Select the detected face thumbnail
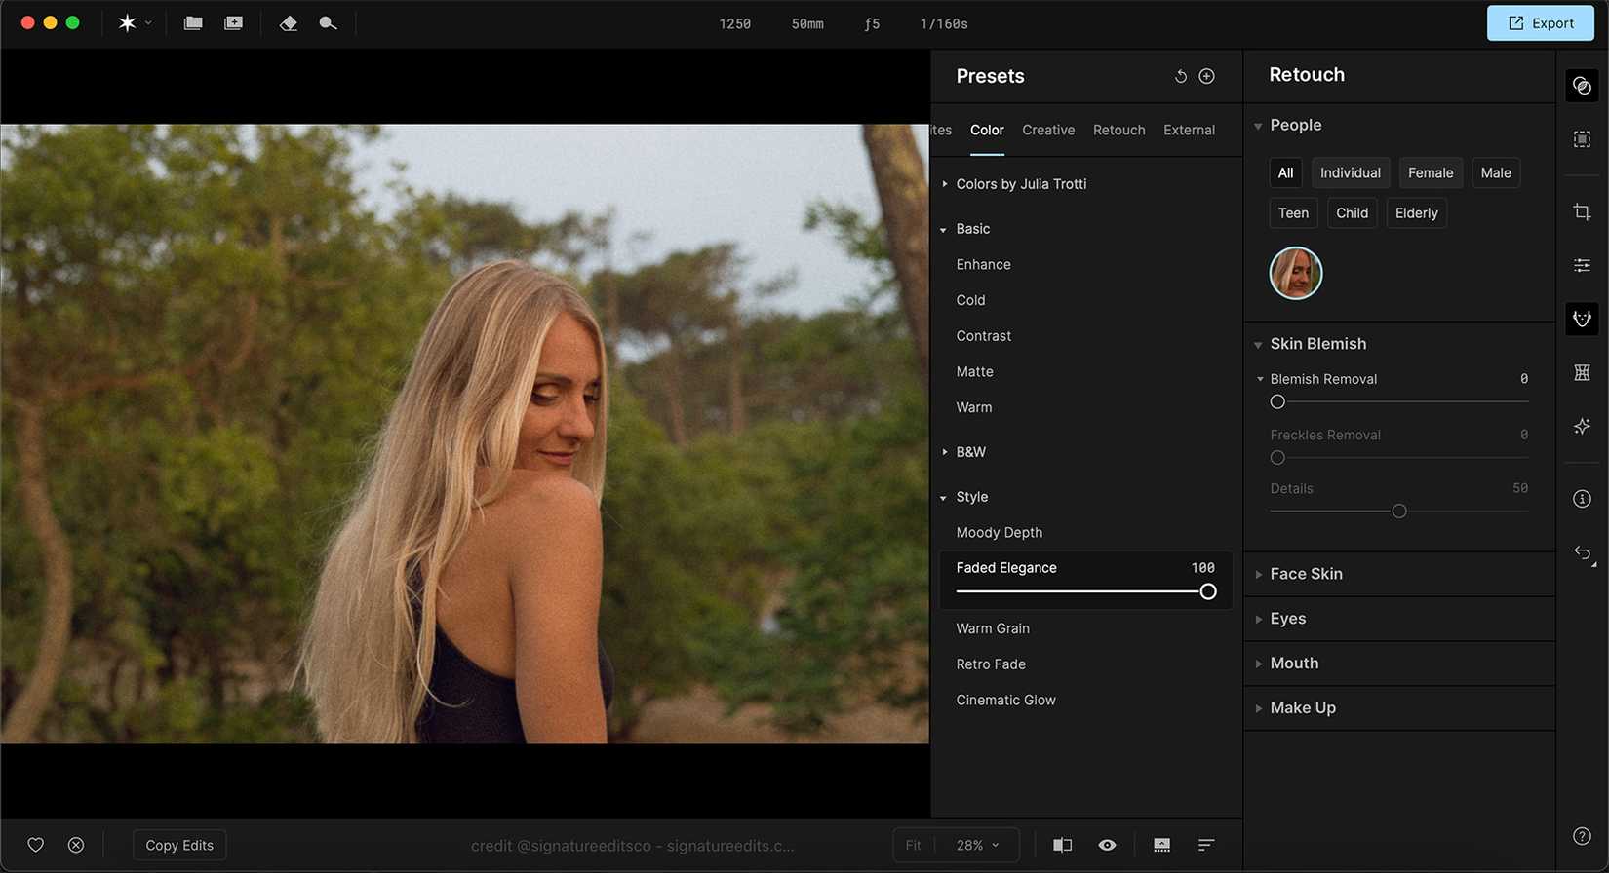 [1295, 273]
